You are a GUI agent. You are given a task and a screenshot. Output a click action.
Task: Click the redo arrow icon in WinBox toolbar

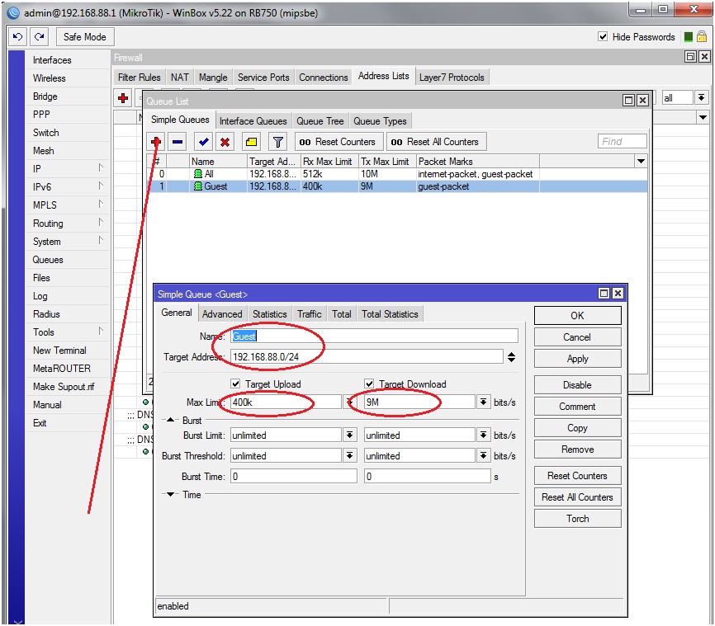(39, 37)
